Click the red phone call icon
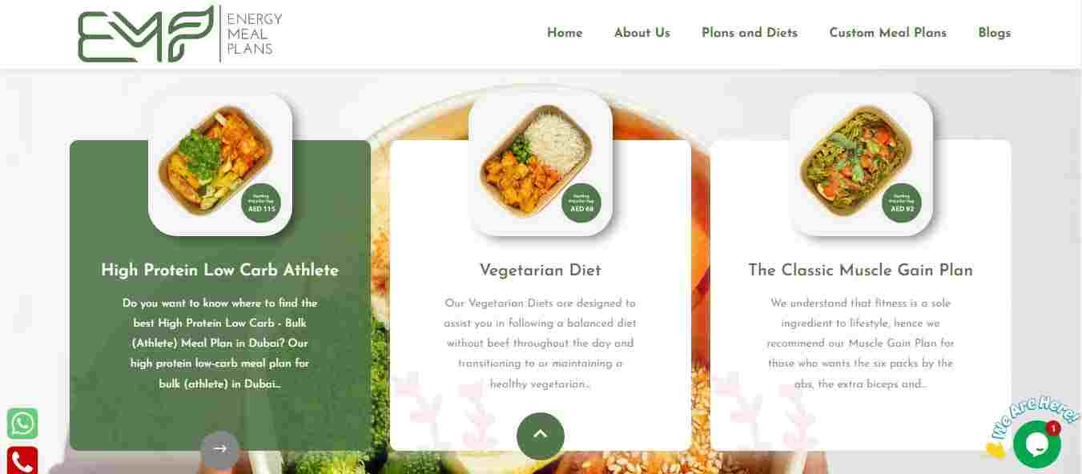Viewport: 1082px width, 474px height. pyautogui.click(x=22, y=461)
